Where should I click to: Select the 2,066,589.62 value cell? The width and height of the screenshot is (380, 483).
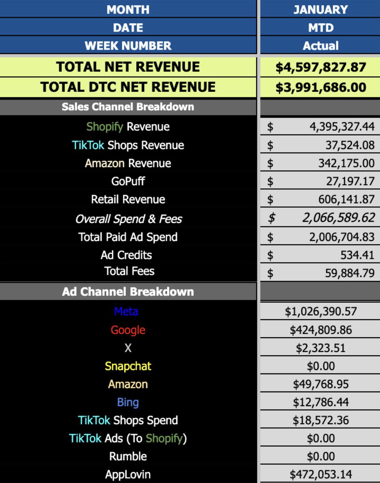320,218
